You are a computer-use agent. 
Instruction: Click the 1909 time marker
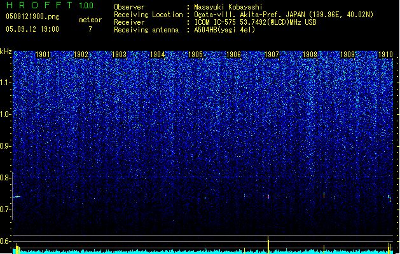tap(348, 55)
